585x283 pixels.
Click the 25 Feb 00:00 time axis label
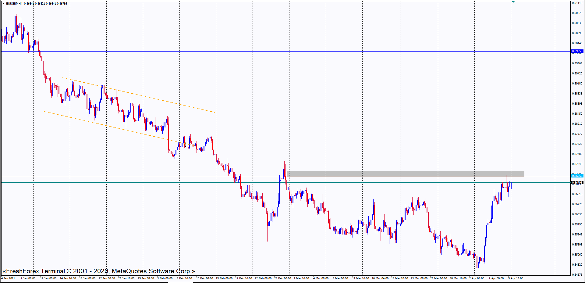click(282, 278)
